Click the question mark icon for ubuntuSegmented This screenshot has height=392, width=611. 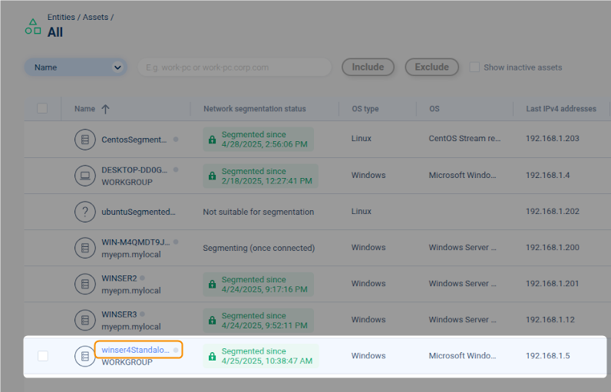[x=84, y=212]
